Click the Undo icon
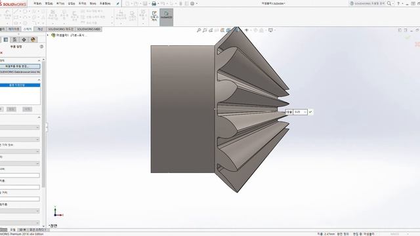This screenshot has width=420, height=236. click(x=163, y=4)
